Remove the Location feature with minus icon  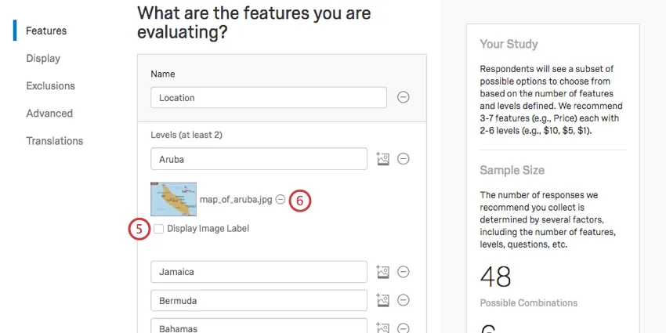pyautogui.click(x=403, y=97)
